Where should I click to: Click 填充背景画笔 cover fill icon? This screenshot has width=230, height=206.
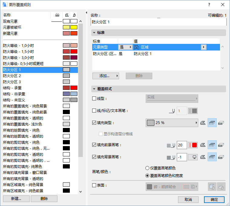pos(212,157)
